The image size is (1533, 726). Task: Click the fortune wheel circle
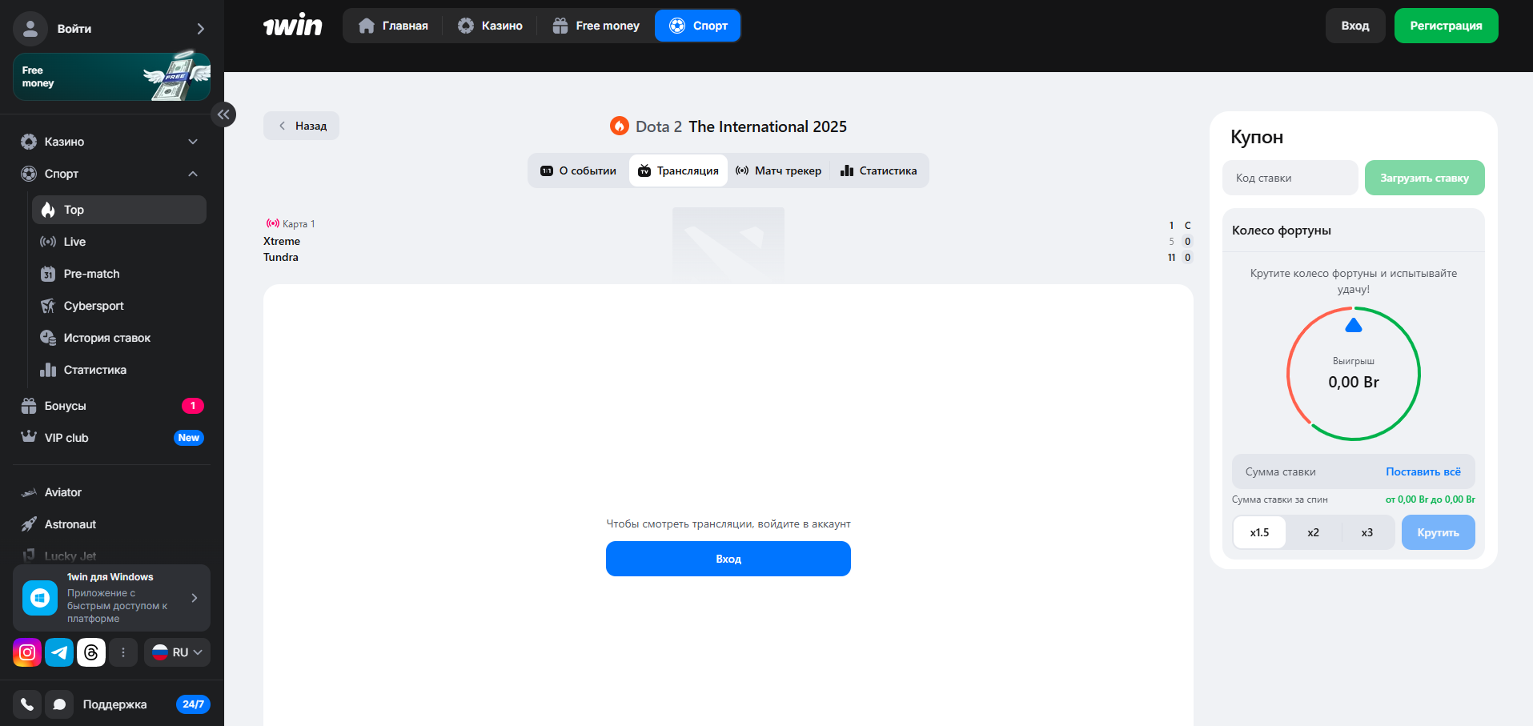[1354, 374]
